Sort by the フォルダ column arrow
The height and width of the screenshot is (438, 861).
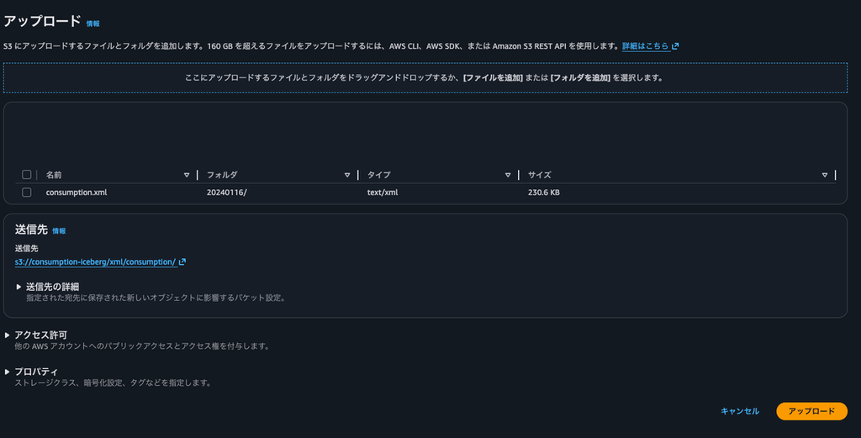coord(347,175)
